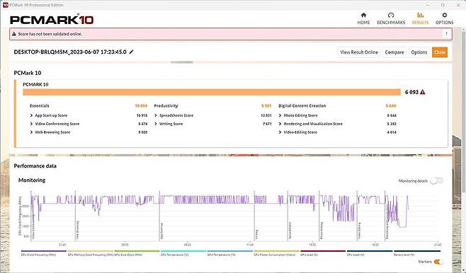Click the Photo Editing marker on the graph
This screenshot has width=466, height=273.
(322, 231)
